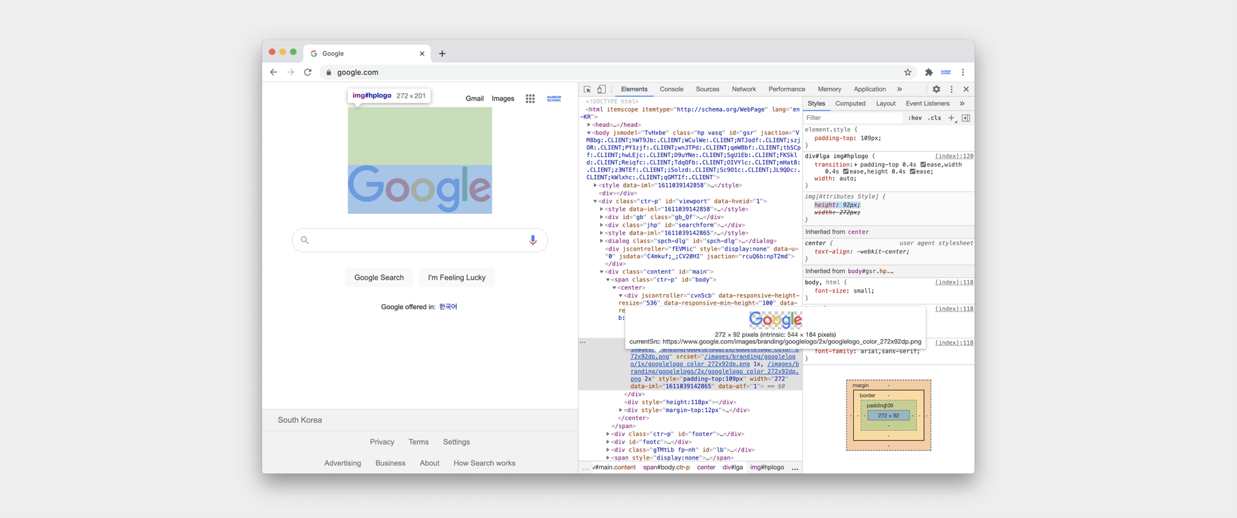This screenshot has height=518, width=1237.
Task: Open the Memory tab
Action: click(829, 90)
